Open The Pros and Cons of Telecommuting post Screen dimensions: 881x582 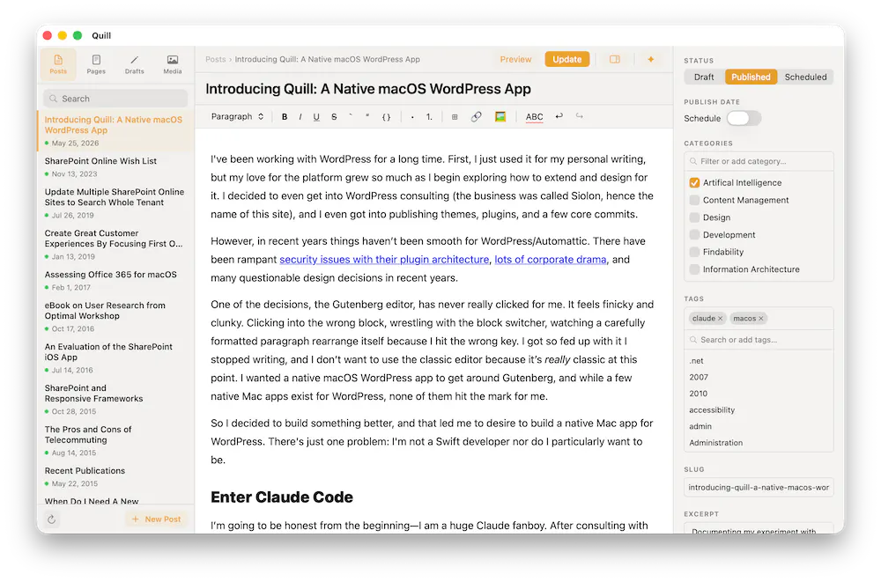tap(115, 440)
